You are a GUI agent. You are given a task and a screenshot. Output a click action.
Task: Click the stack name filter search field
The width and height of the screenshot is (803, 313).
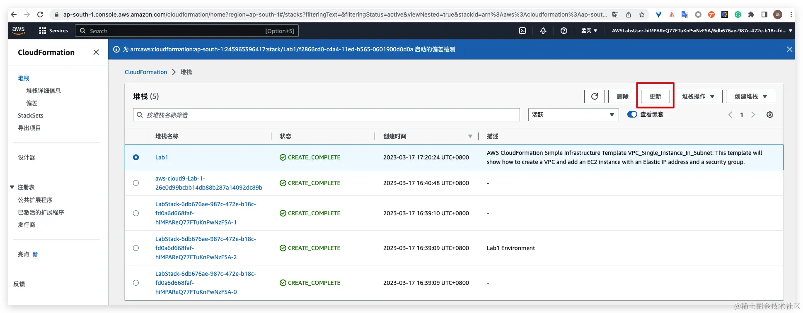click(327, 115)
